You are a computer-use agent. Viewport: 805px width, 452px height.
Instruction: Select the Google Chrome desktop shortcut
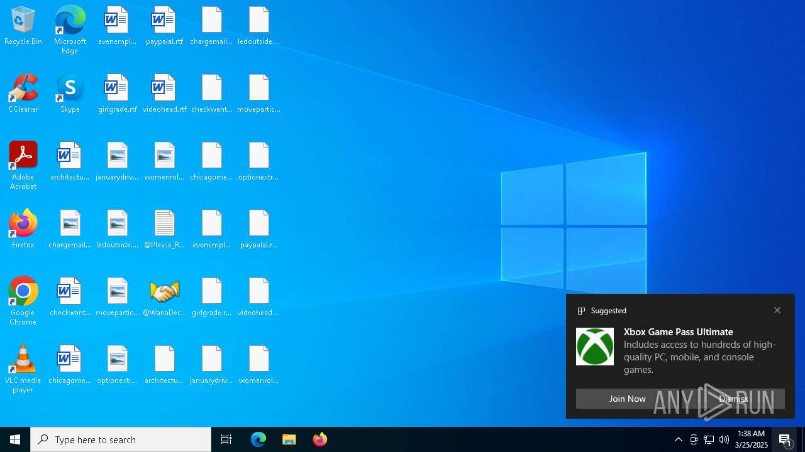(x=23, y=301)
